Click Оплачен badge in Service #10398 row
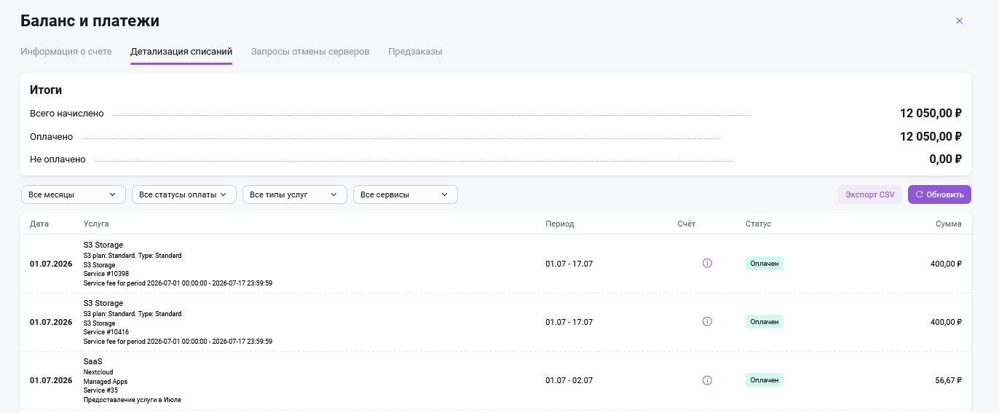The width and height of the screenshot is (999, 413). 765,264
